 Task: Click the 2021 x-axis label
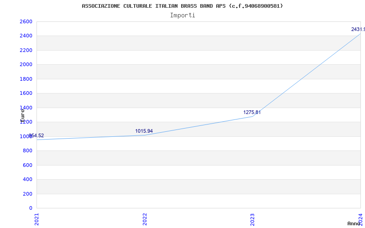point(37,219)
